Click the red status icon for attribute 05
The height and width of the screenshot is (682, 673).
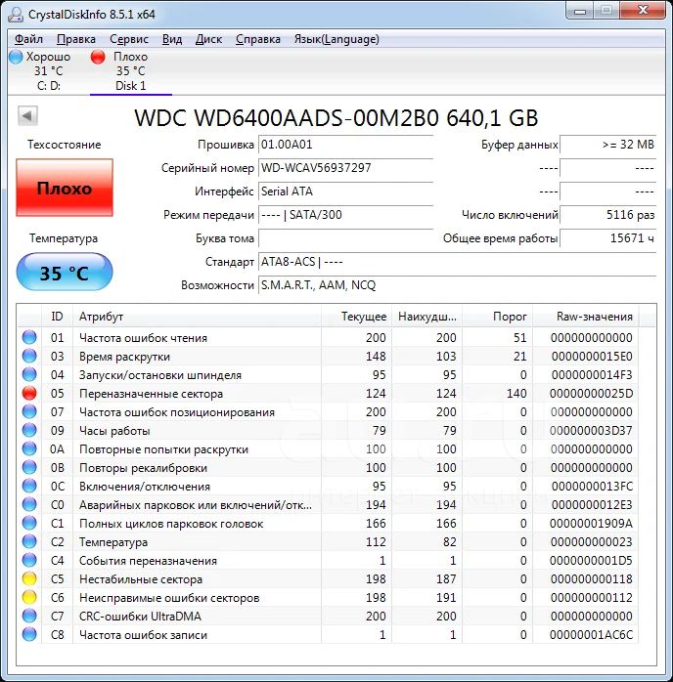[x=29, y=393]
